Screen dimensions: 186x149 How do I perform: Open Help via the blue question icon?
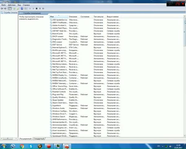coord(22,9)
